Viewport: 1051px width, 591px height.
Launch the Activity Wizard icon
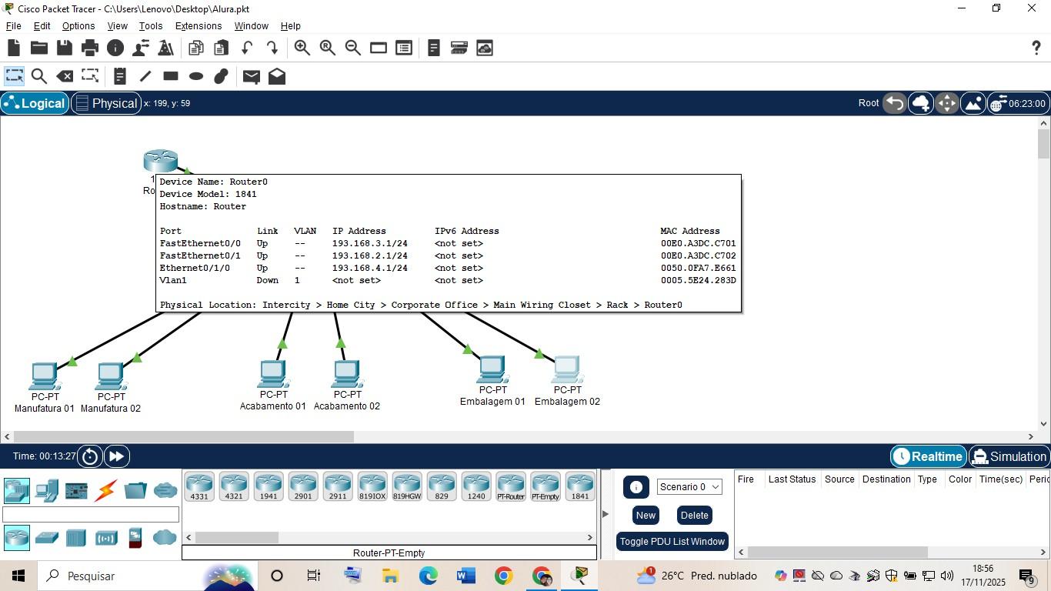coord(141,48)
